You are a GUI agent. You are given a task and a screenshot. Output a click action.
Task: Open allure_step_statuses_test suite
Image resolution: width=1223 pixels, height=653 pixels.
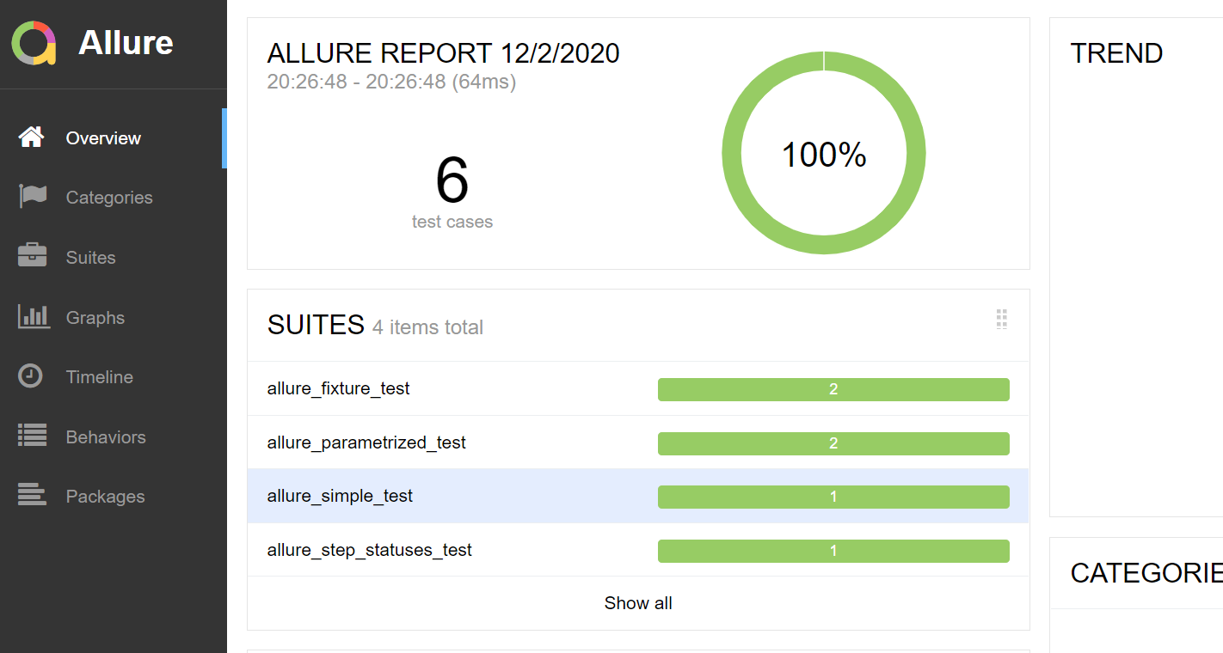point(370,550)
